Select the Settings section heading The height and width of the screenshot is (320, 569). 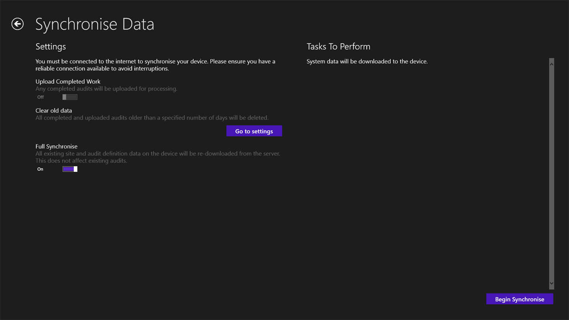coord(51,47)
